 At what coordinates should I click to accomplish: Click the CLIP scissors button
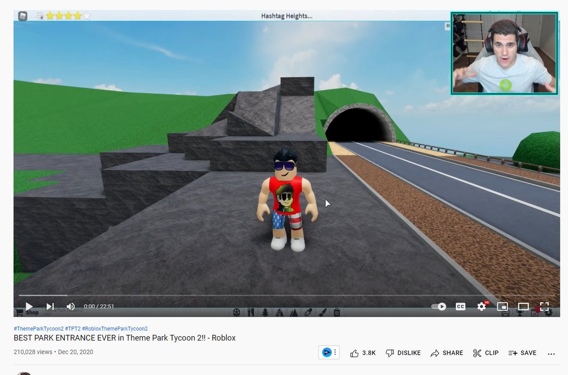(486, 353)
